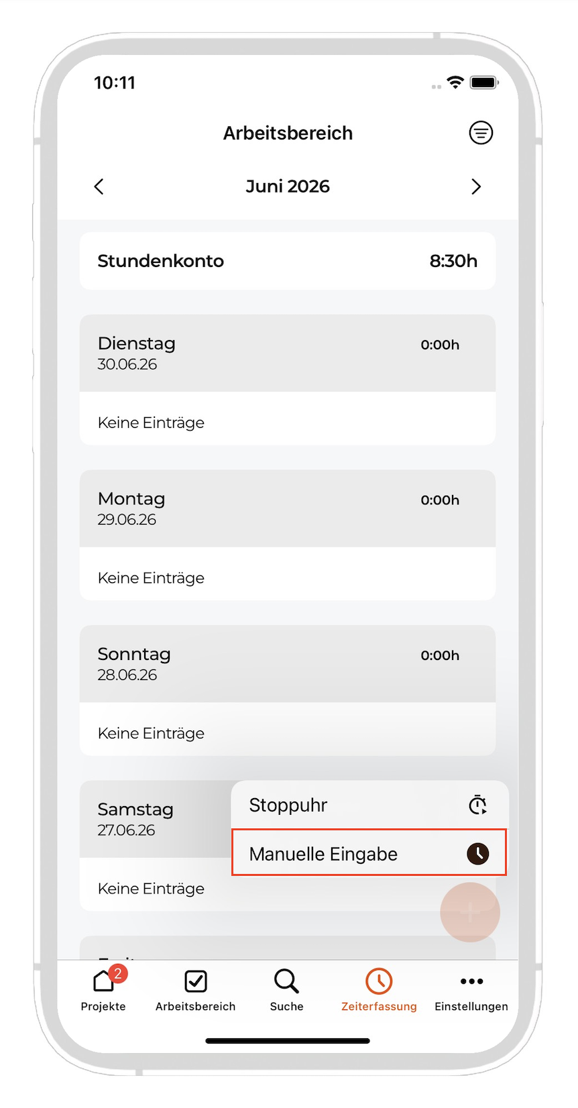Go to next month with right chevron
Image resolution: width=578 pixels, height=1108 pixels.
[476, 186]
